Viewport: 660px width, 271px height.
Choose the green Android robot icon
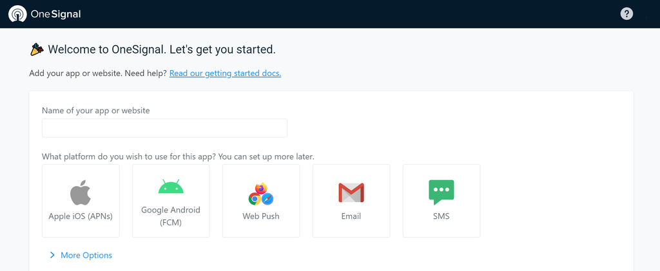[171, 186]
